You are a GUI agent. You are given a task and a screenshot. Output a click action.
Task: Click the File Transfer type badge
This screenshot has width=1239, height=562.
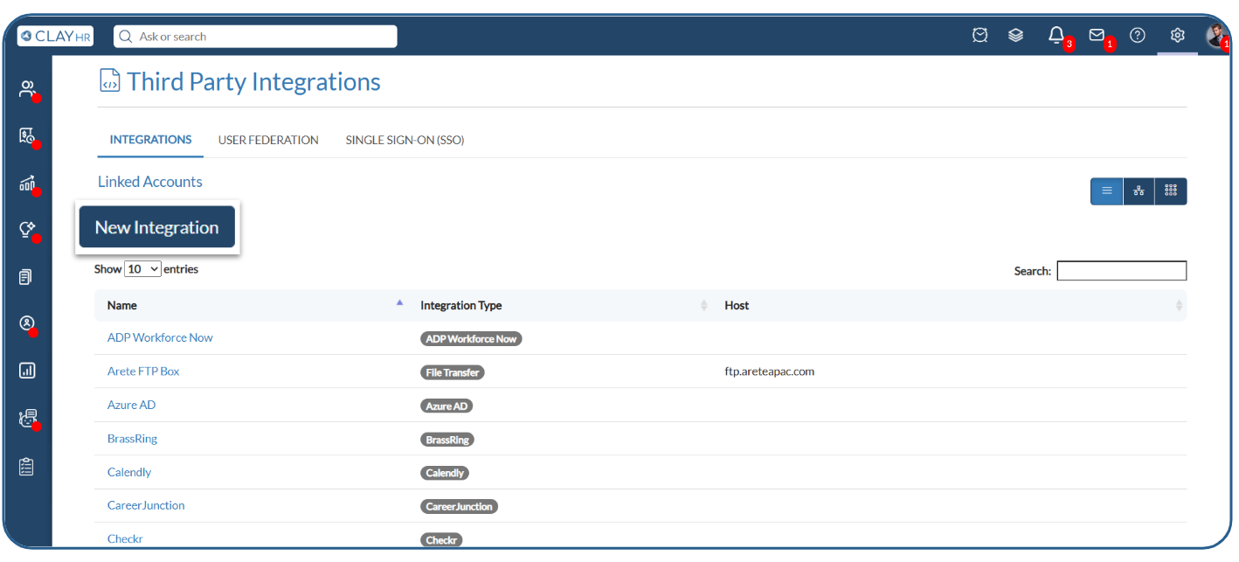coord(453,372)
